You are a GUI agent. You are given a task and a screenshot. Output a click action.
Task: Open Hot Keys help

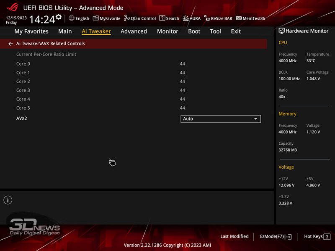pyautogui.click(x=317, y=237)
